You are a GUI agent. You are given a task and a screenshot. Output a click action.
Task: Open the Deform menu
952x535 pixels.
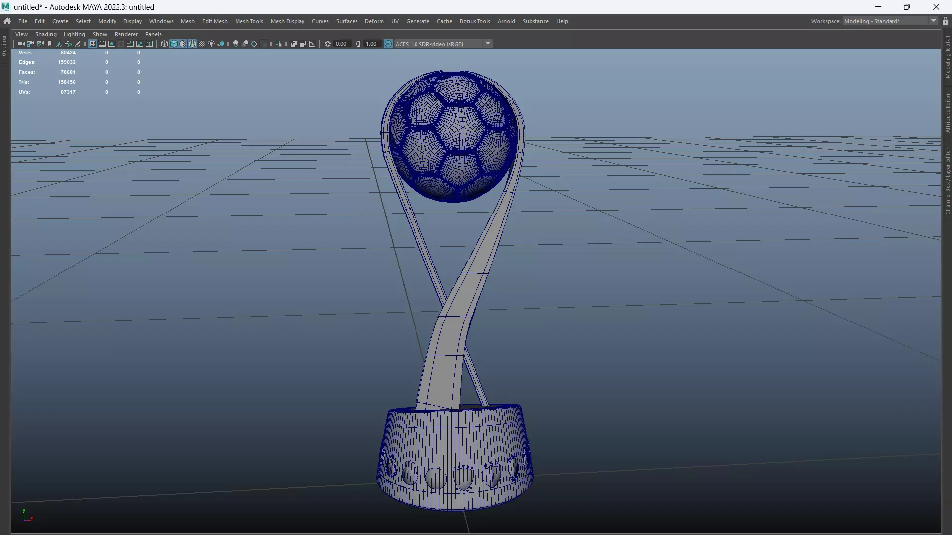tap(374, 21)
